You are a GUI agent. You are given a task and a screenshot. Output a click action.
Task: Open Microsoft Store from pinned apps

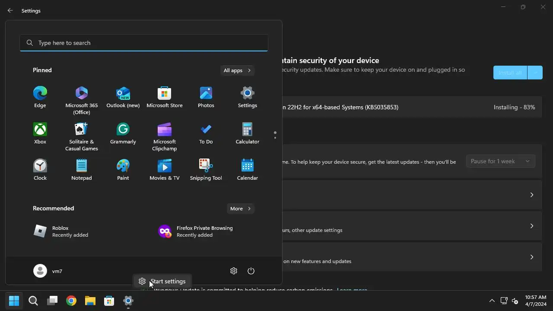(x=165, y=97)
